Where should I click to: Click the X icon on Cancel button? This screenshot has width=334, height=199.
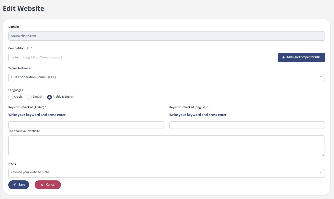point(42,185)
